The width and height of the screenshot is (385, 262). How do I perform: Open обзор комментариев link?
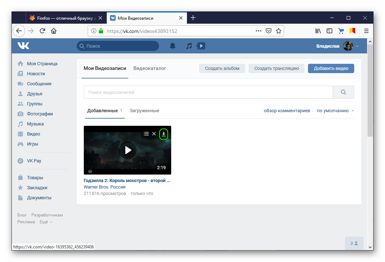[x=287, y=111]
